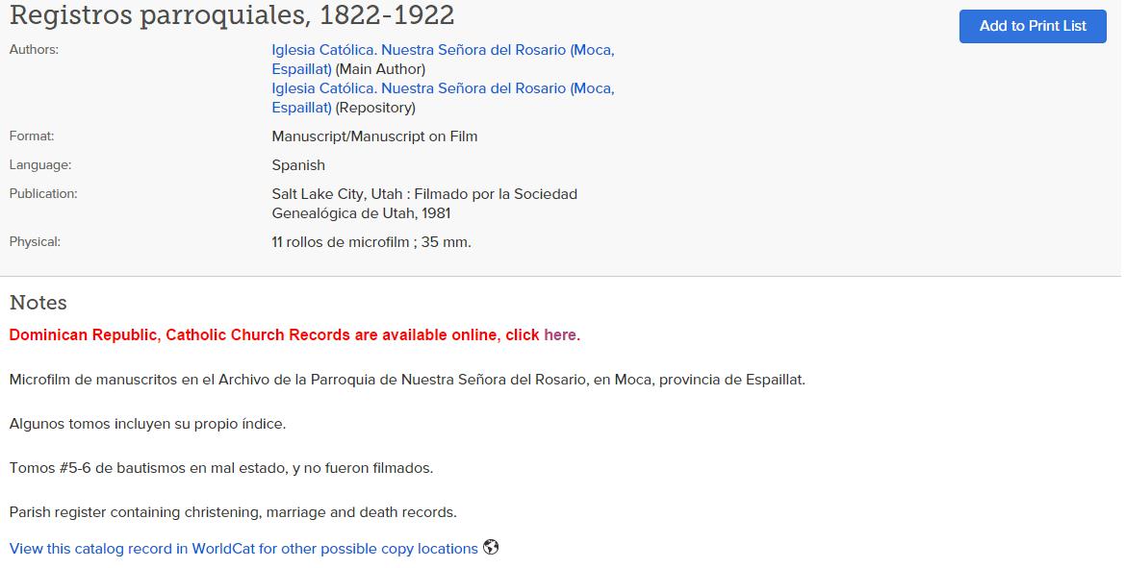Viewport: 1125px width, 568px height.
Task: Click the Physical field label
Action: point(35,241)
